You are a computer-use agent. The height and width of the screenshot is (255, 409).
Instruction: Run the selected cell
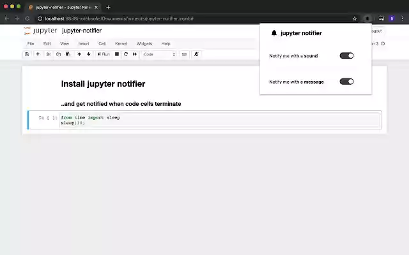pos(104,54)
